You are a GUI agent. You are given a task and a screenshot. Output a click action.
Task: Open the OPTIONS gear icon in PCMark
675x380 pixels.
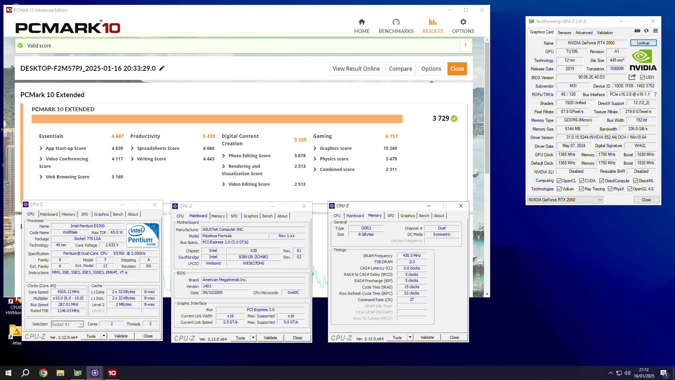[463, 22]
